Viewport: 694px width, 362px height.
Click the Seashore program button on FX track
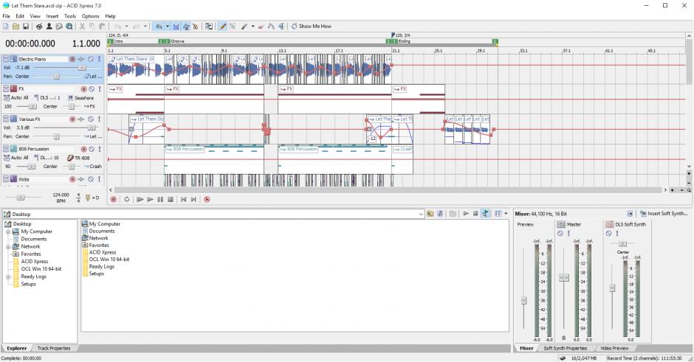pos(80,97)
